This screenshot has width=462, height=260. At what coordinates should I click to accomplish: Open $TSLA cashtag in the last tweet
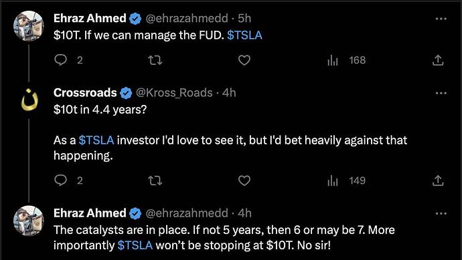[x=135, y=245]
